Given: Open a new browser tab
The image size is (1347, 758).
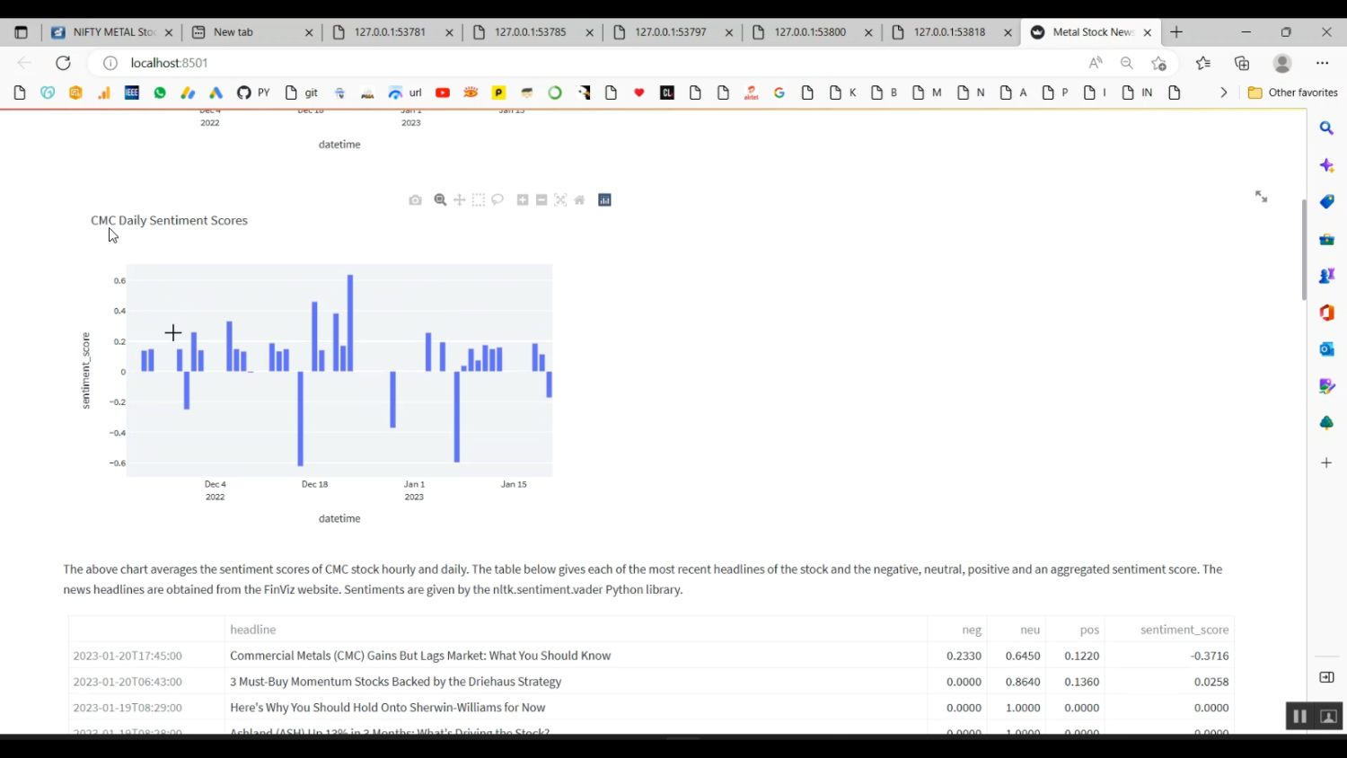Looking at the screenshot, I should click(x=1176, y=32).
